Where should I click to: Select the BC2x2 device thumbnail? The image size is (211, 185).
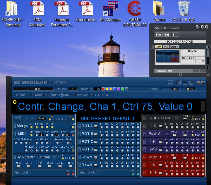coord(167,56)
